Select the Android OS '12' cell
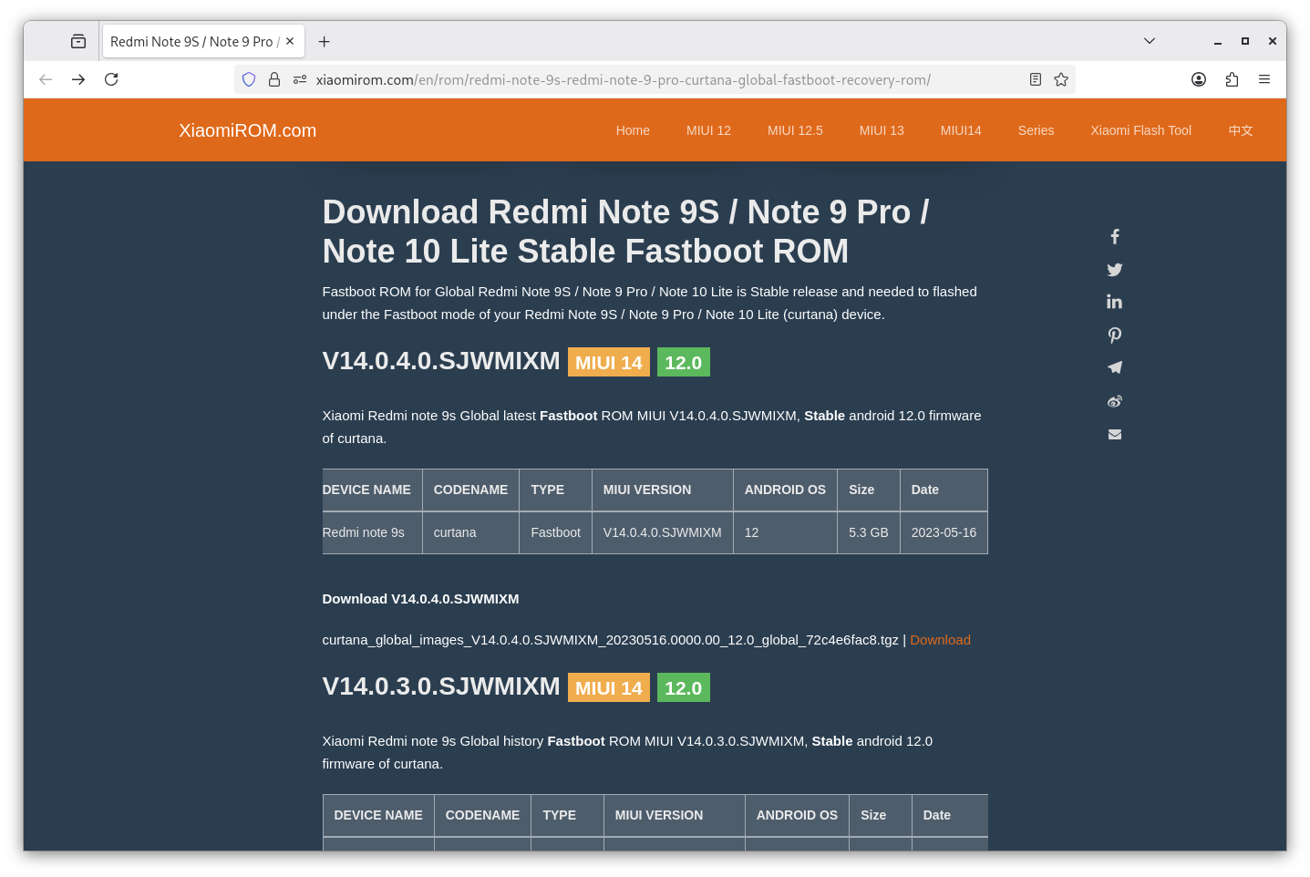 [785, 532]
